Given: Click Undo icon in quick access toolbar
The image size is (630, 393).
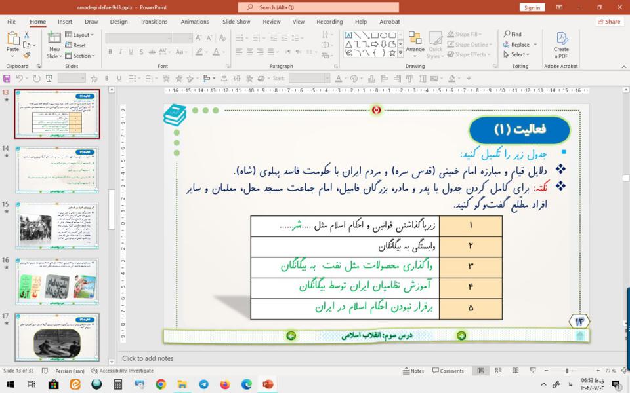Looking at the screenshot, I should tap(20, 78).
